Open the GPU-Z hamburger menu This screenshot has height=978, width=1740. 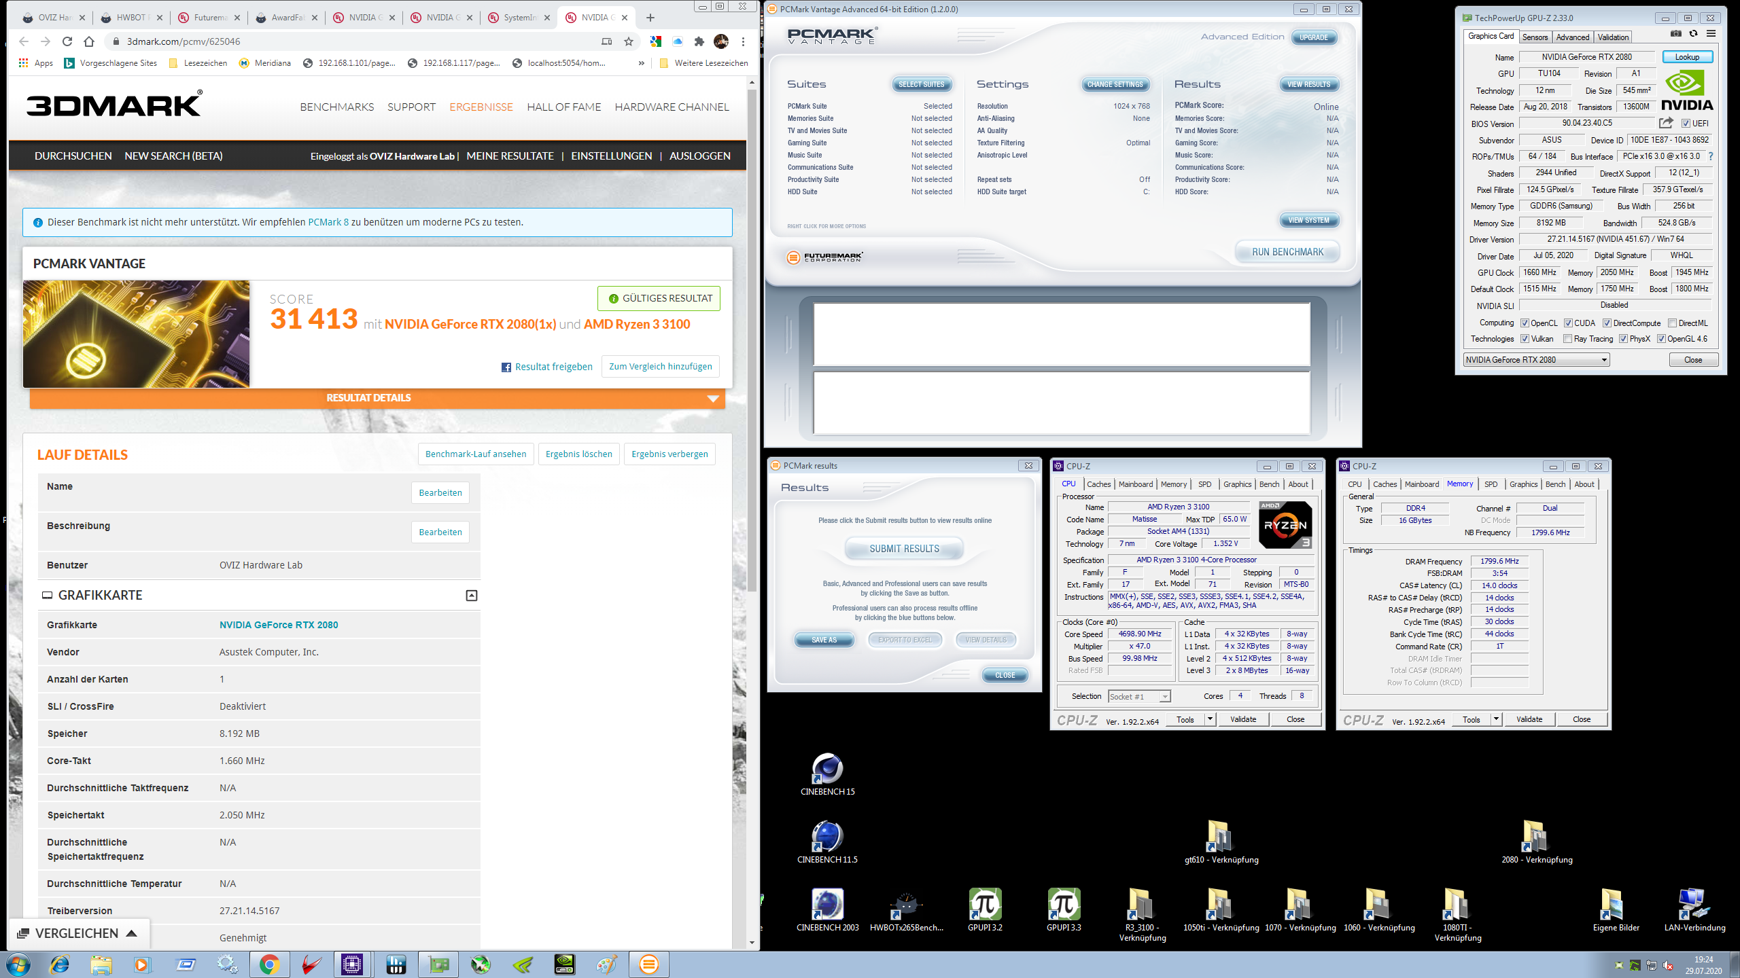click(1711, 33)
